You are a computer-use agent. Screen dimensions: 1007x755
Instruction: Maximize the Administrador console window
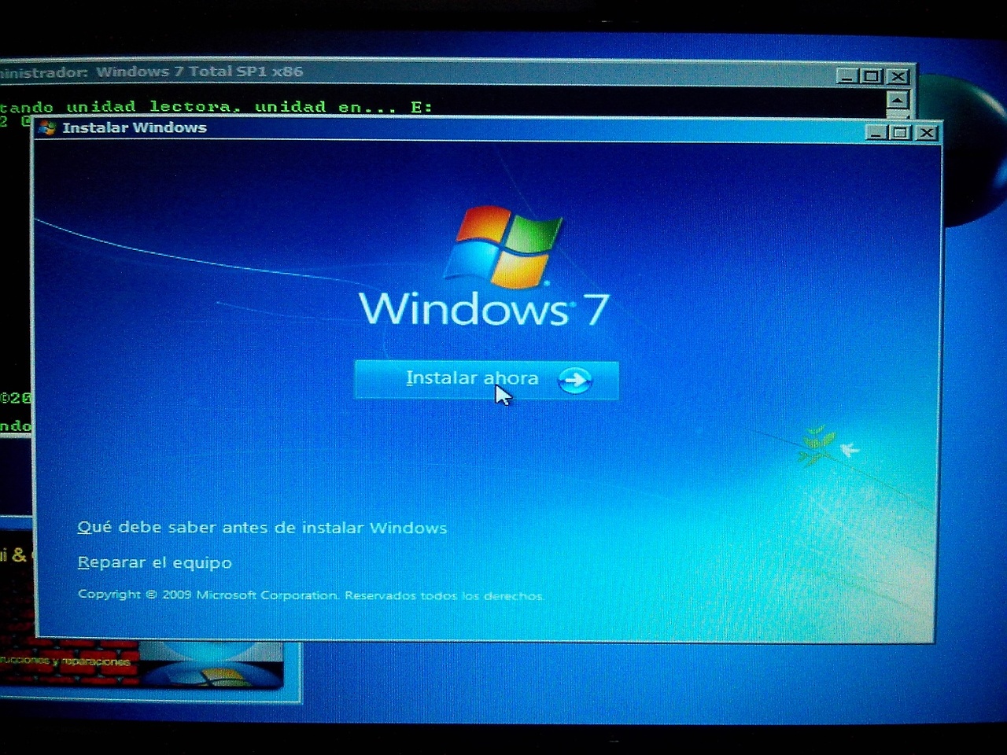tap(872, 76)
